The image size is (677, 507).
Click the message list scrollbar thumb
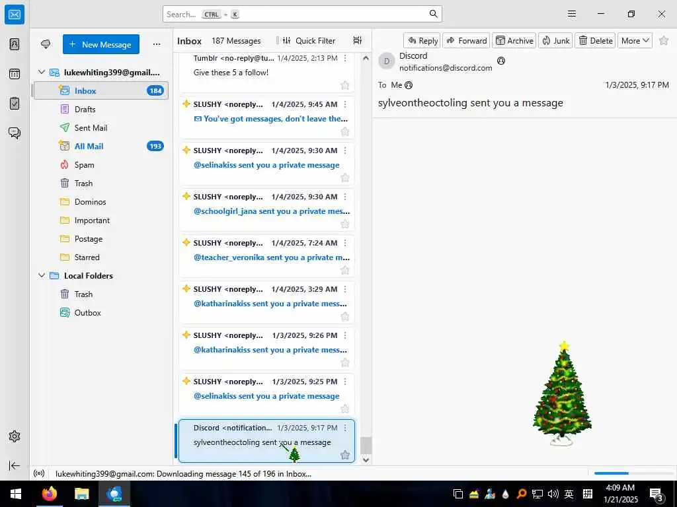[x=366, y=446]
